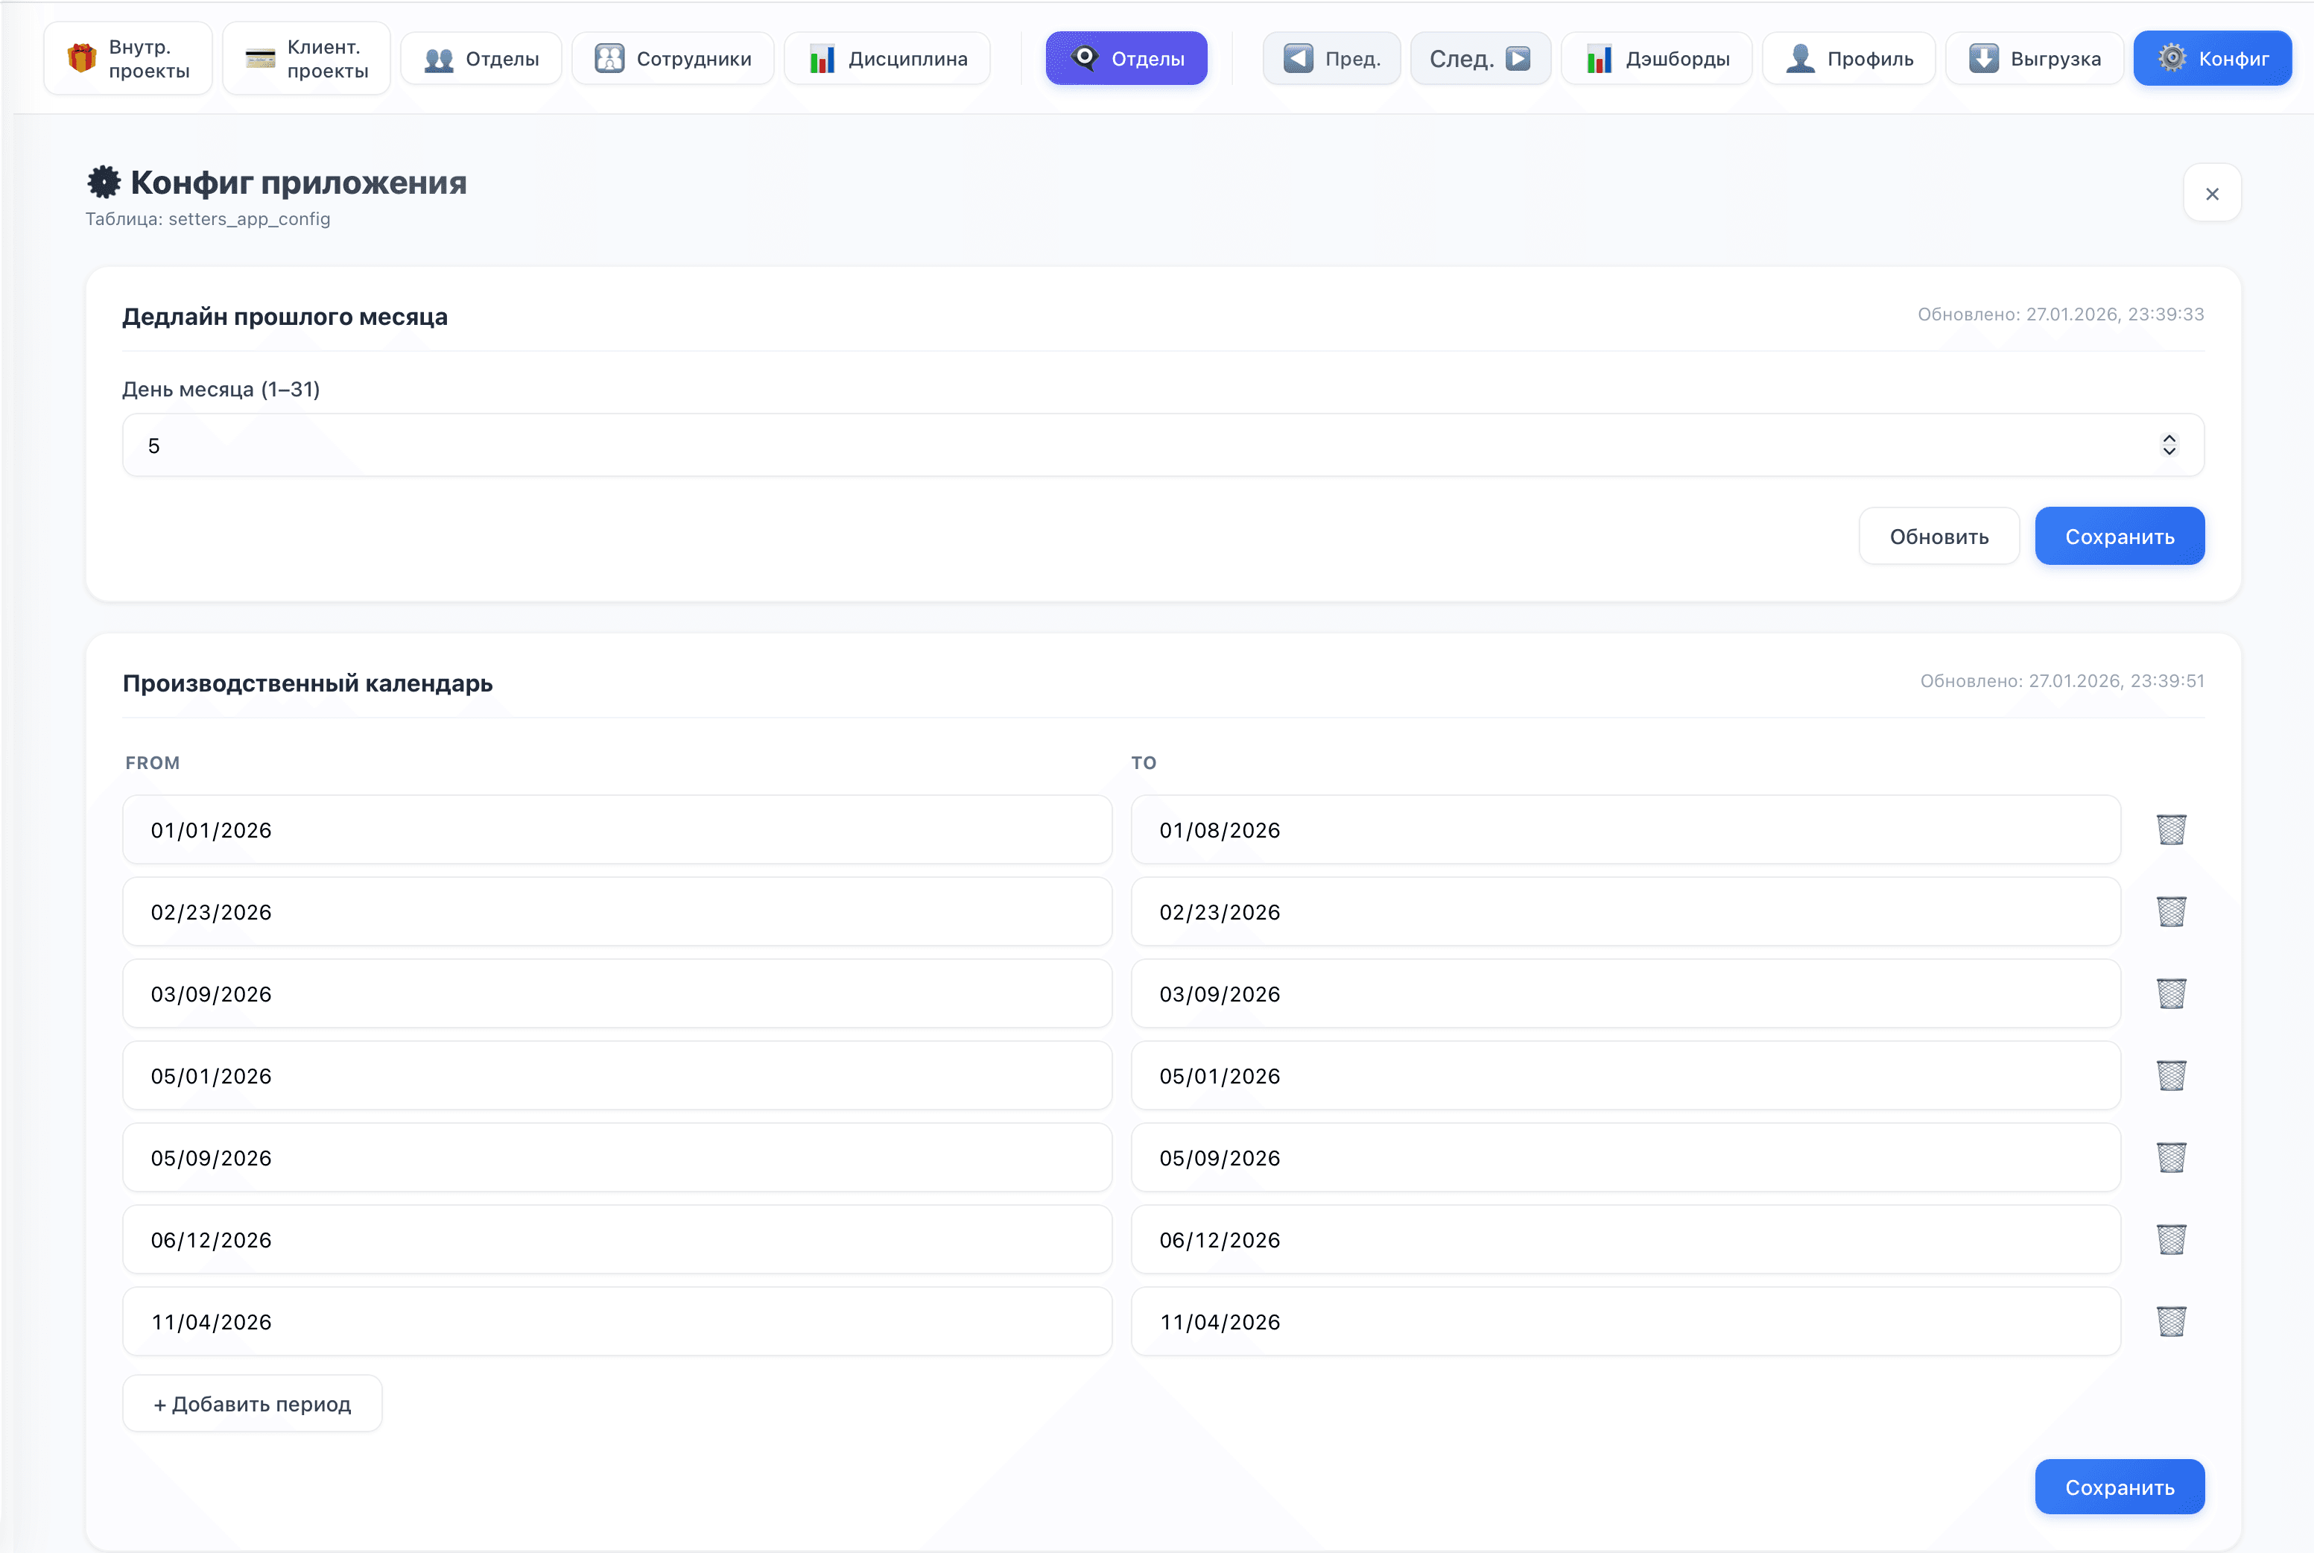This screenshot has width=2314, height=1553.
Task: Switch to Сотрудники tab
Action: [x=673, y=58]
